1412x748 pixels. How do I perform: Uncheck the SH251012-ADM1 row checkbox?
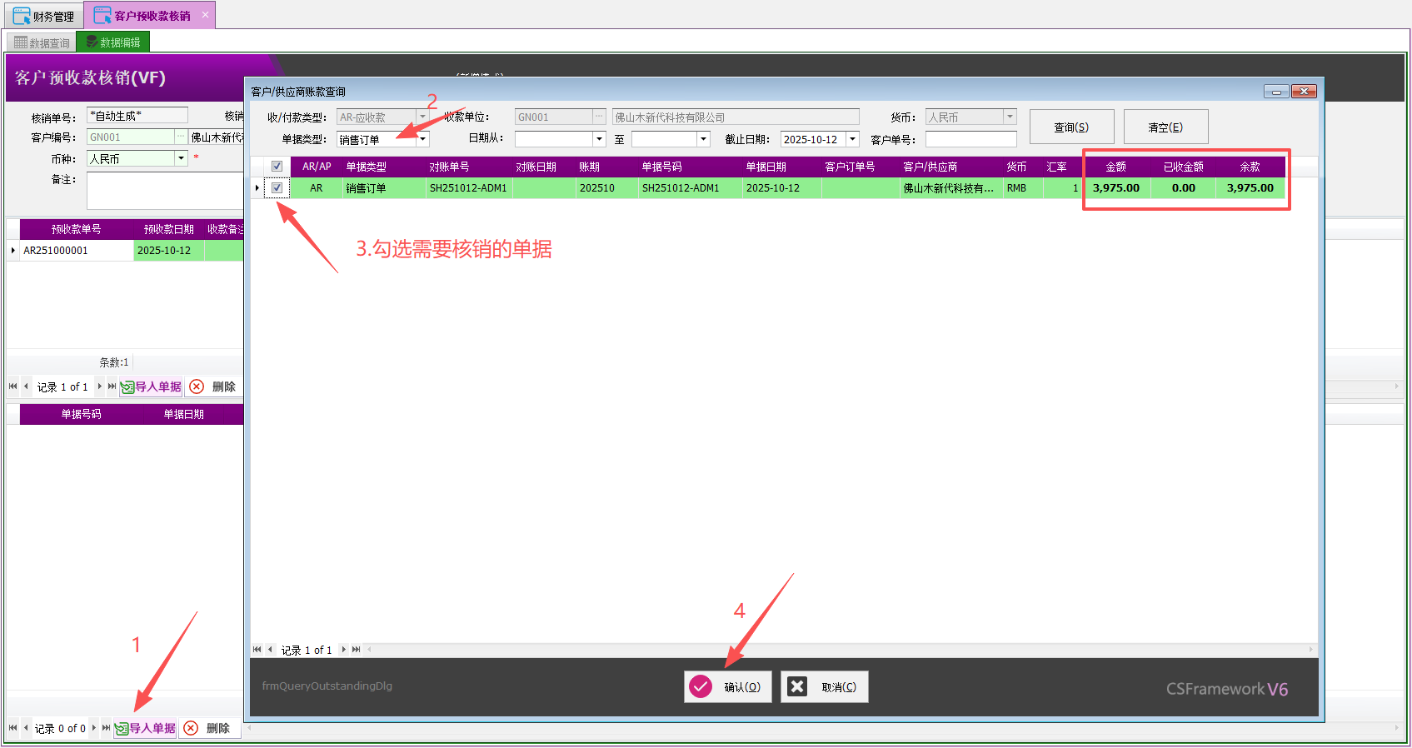(277, 188)
